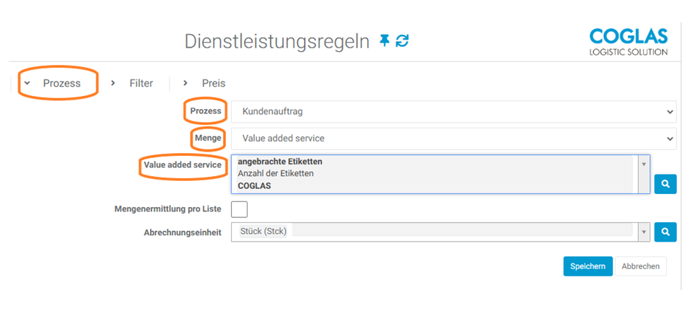The height and width of the screenshot is (311, 682).
Task: Select the COGLAS entry in the list
Action: (254, 185)
